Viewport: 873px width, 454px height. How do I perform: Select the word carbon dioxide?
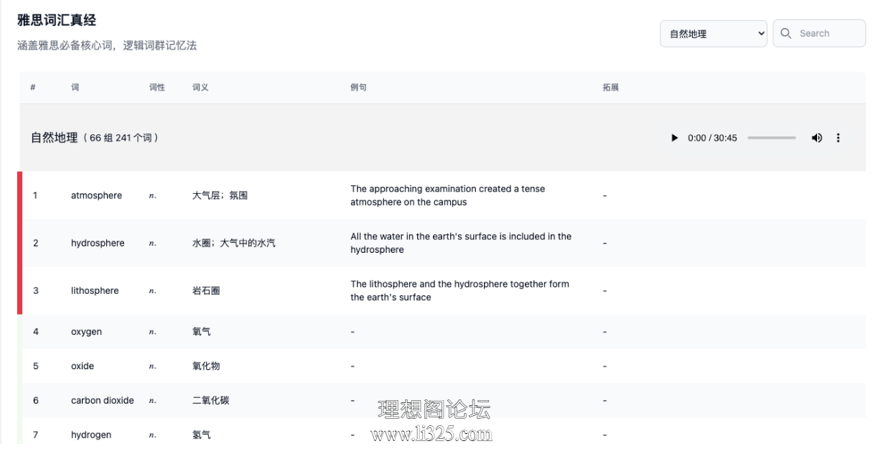[103, 400]
